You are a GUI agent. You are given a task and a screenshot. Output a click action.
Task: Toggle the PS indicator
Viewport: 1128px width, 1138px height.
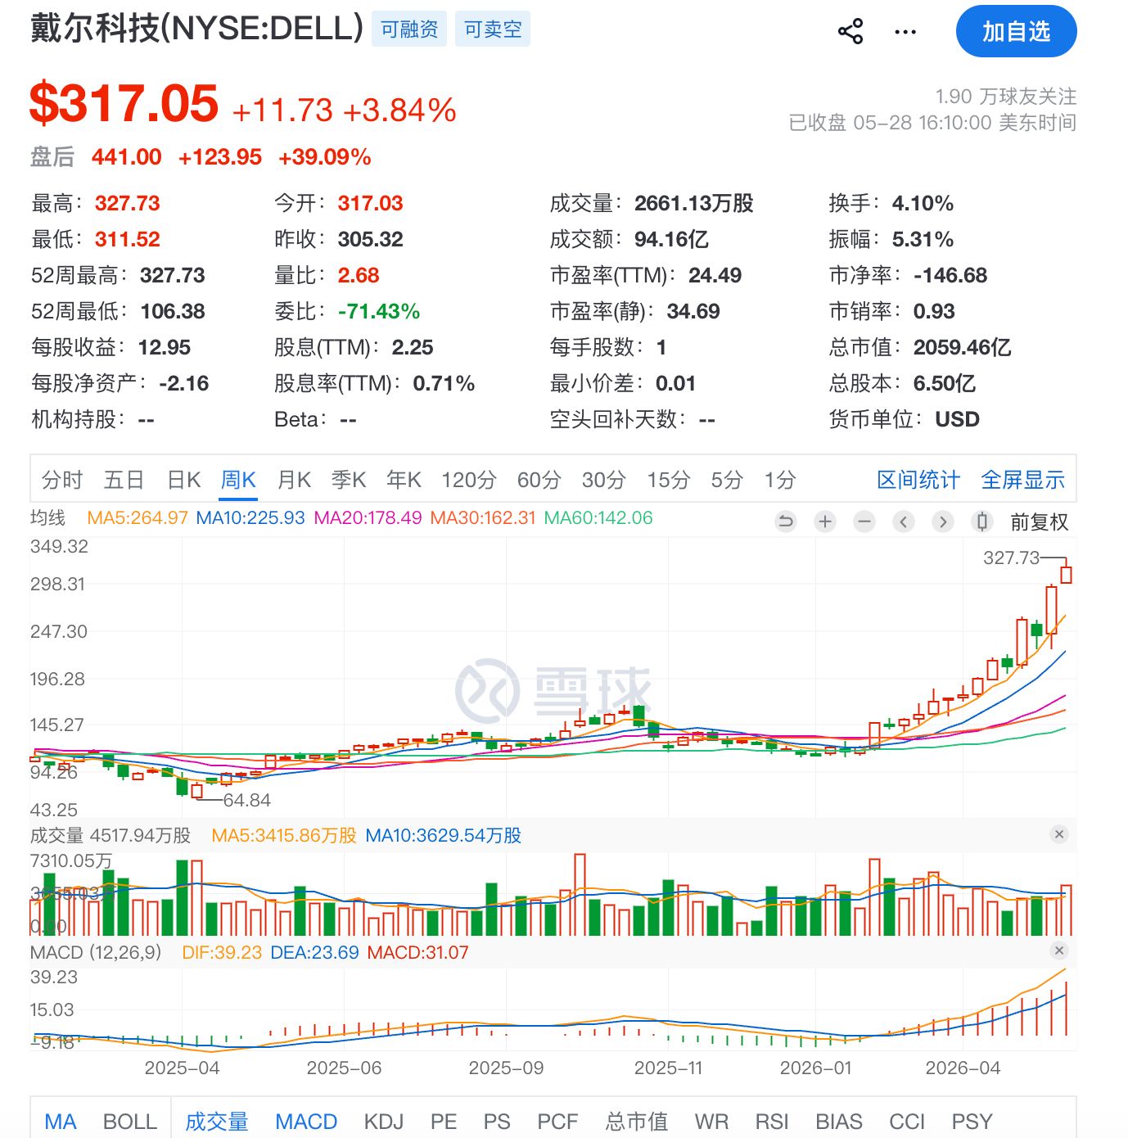[x=497, y=1122]
